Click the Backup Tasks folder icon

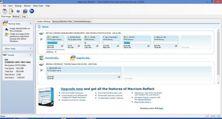5,23
